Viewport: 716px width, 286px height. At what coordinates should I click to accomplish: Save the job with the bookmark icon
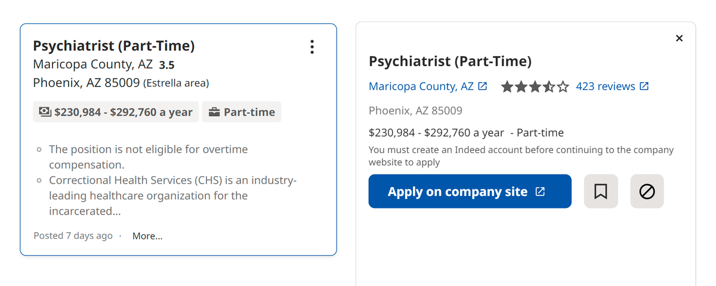(601, 191)
